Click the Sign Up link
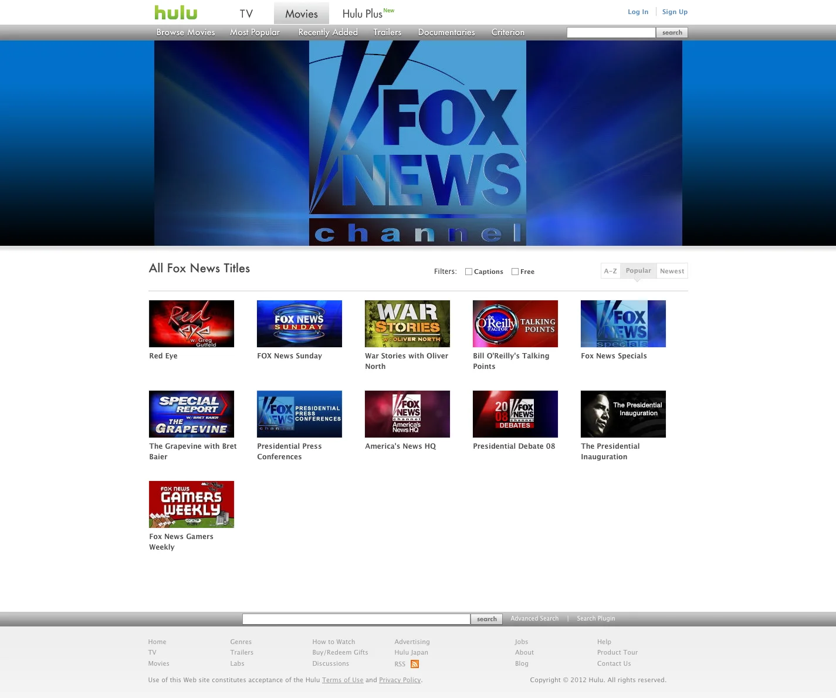Viewport: 836px width, 698px height. coord(675,12)
